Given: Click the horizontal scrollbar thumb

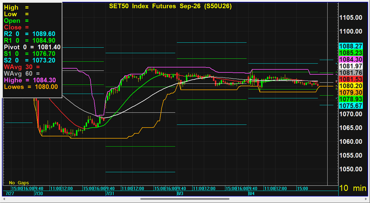Looking at the screenshot, I should tap(185, 199).
